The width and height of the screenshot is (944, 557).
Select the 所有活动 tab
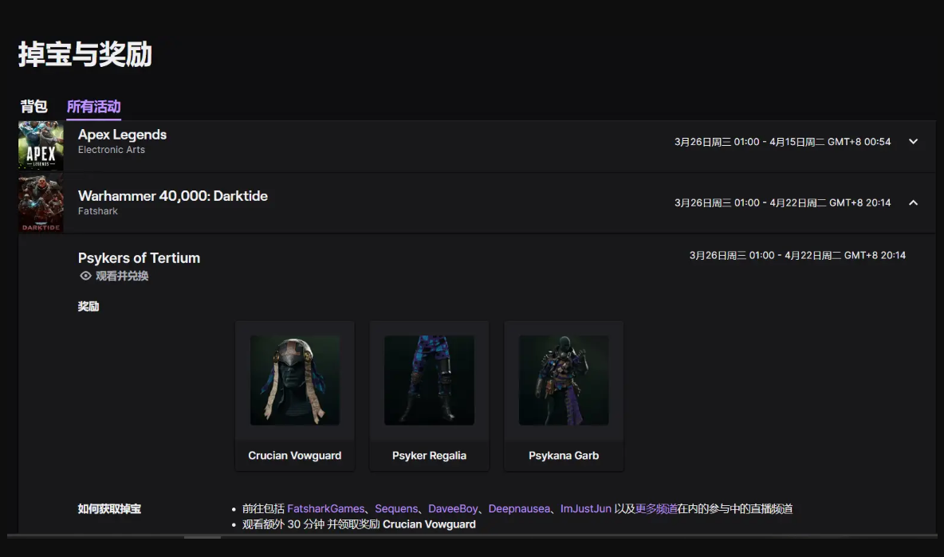93,107
